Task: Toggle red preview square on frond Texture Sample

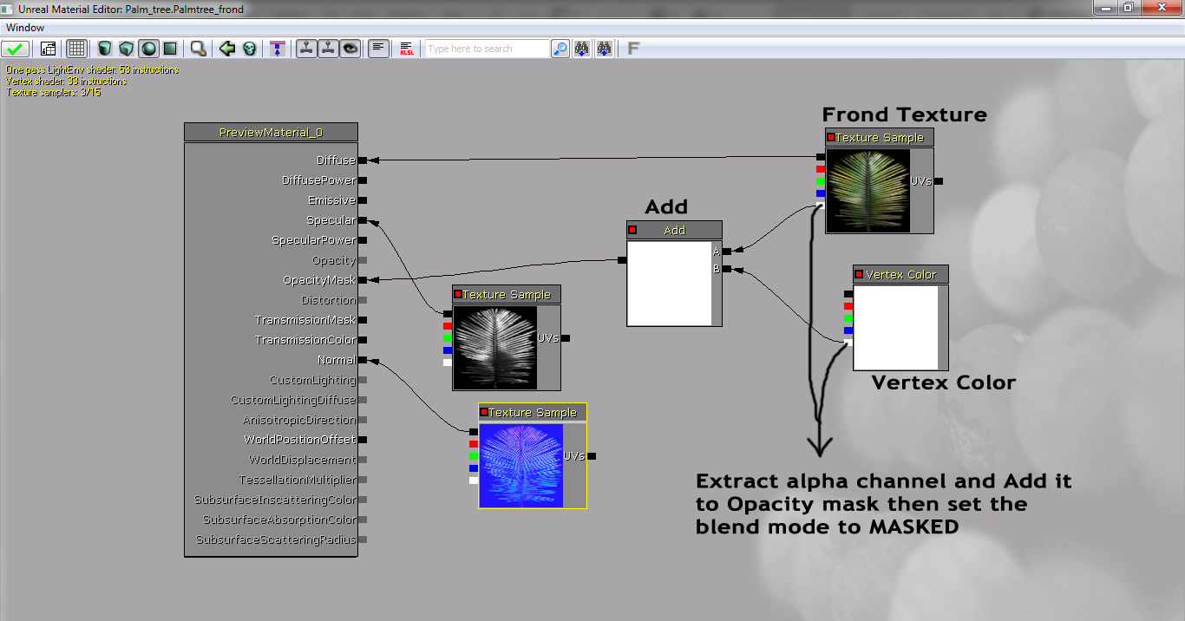Action: [830, 137]
